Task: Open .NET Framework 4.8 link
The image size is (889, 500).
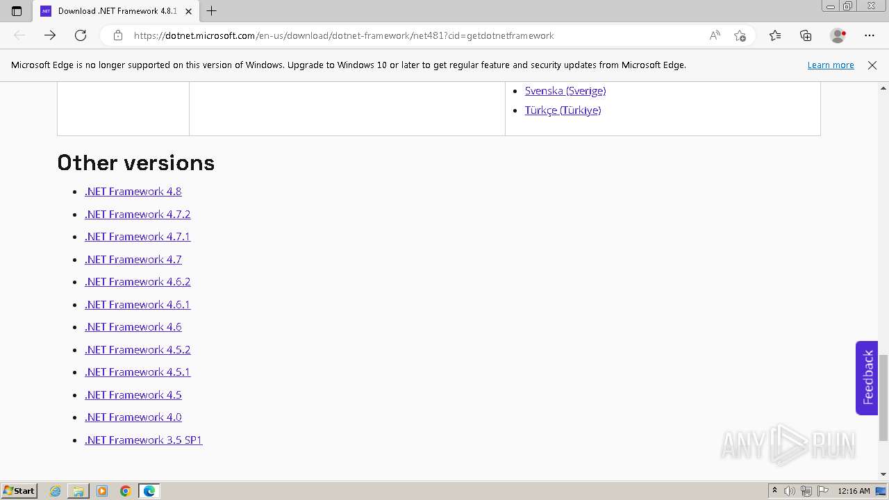Action: (x=133, y=192)
